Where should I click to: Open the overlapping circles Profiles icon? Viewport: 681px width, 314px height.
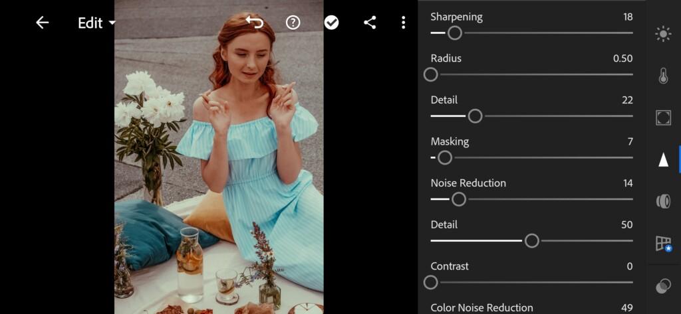tap(663, 286)
